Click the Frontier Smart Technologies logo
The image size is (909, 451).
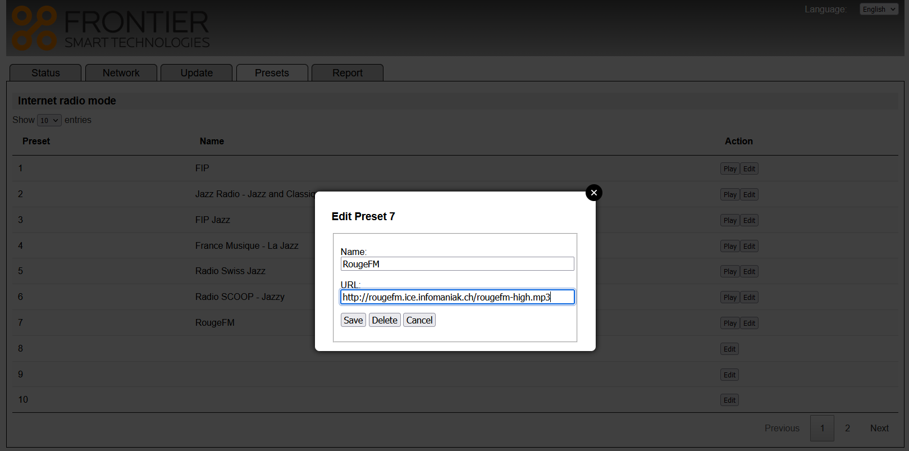coord(111,28)
